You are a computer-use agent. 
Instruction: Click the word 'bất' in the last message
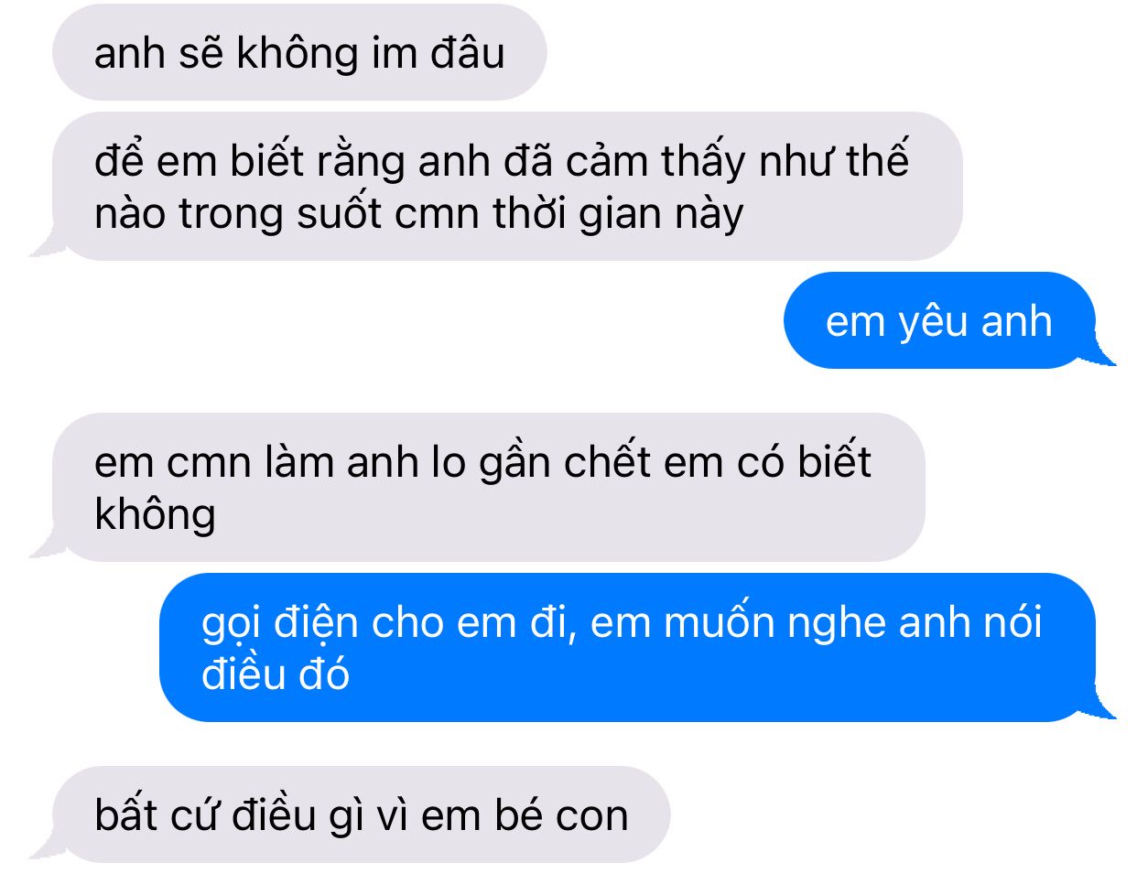125,814
